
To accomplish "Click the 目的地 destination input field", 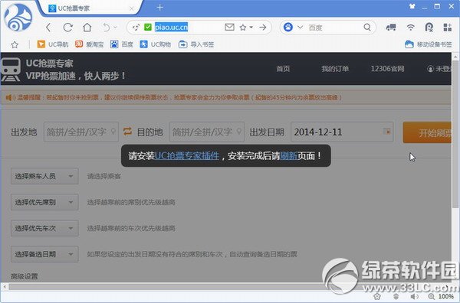I will coord(207,132).
